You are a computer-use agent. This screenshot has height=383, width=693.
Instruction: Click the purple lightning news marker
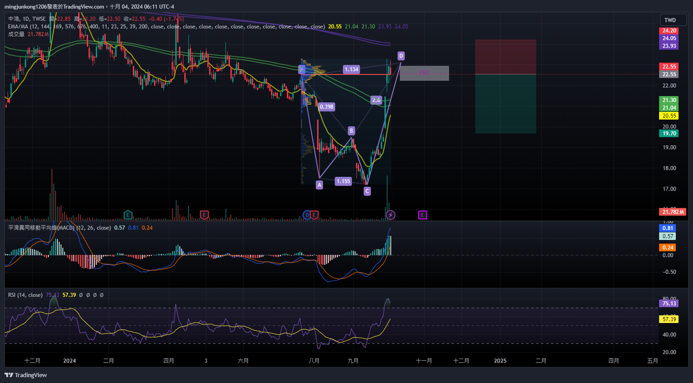point(391,215)
